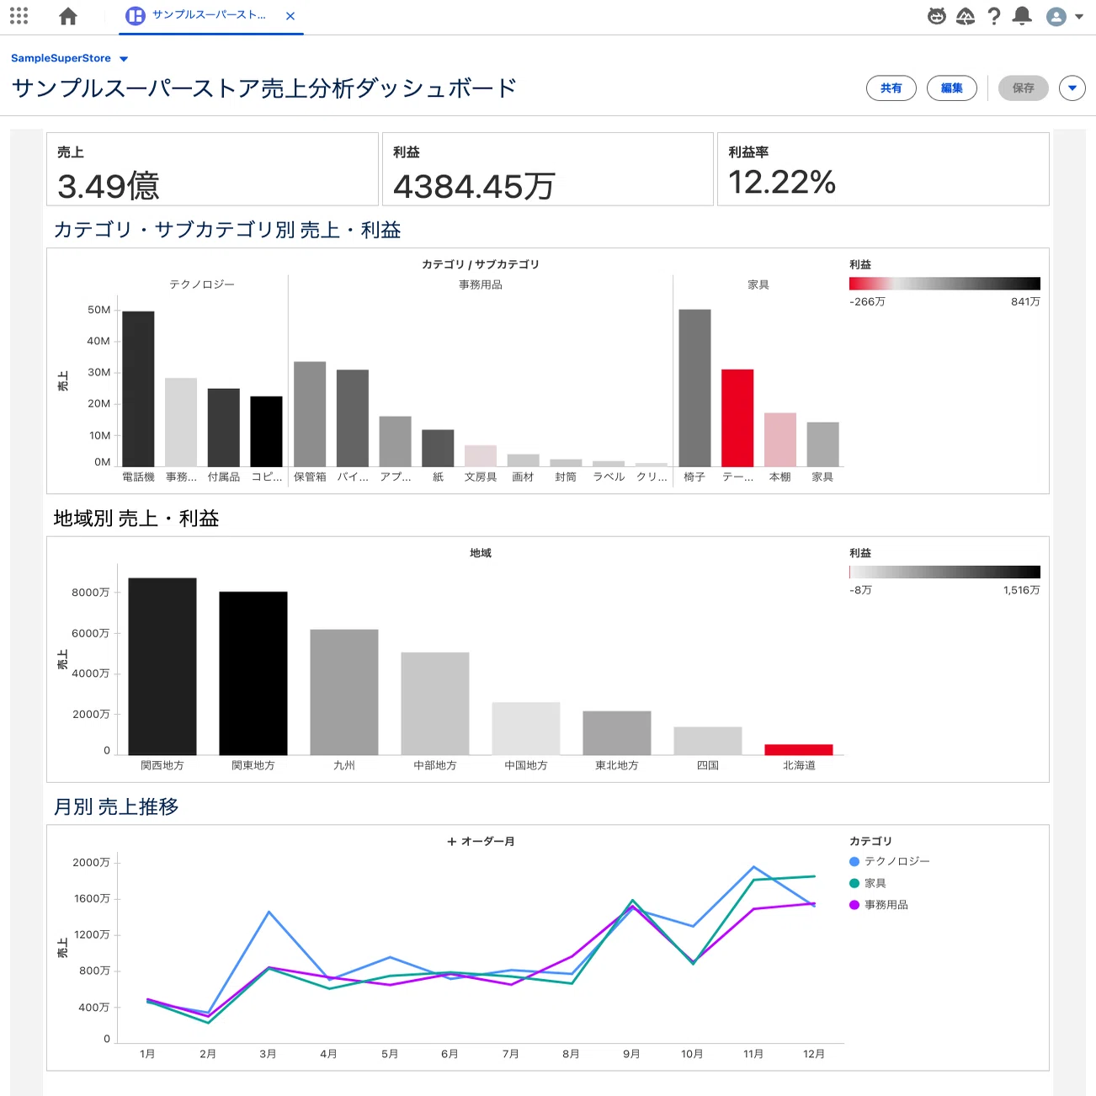Image resolution: width=1096 pixels, height=1096 pixels.
Task: Click the 保管箱 bar in office supplies
Action: click(x=310, y=414)
